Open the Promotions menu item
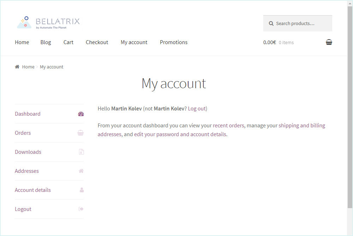 coord(174,42)
